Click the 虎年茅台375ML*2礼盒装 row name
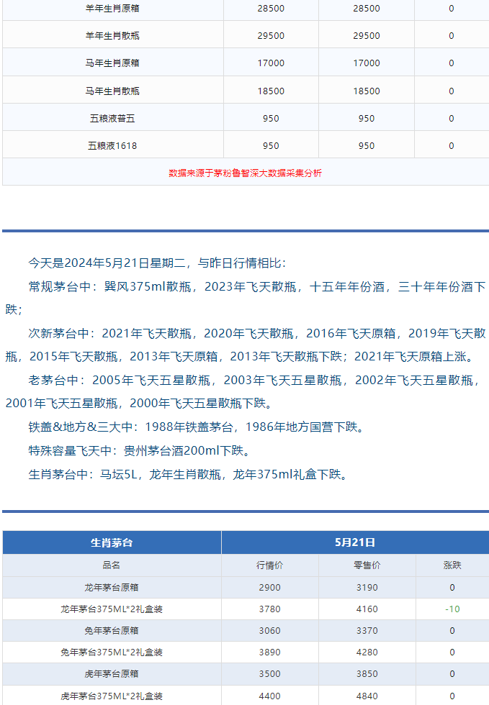The width and height of the screenshot is (489, 705). 112,696
